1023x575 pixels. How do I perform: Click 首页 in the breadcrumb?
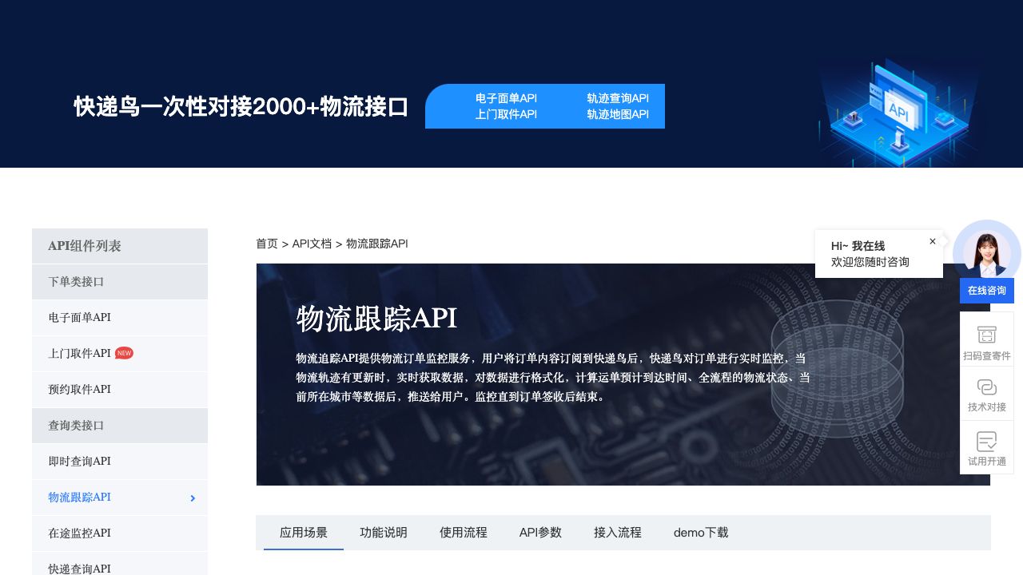point(266,244)
